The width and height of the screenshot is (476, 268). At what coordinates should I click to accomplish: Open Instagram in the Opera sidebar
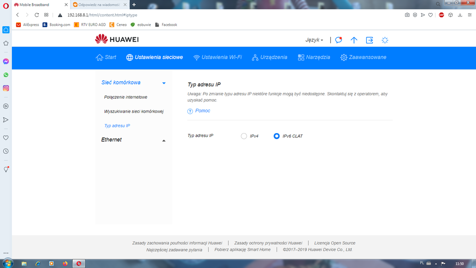pyautogui.click(x=6, y=88)
